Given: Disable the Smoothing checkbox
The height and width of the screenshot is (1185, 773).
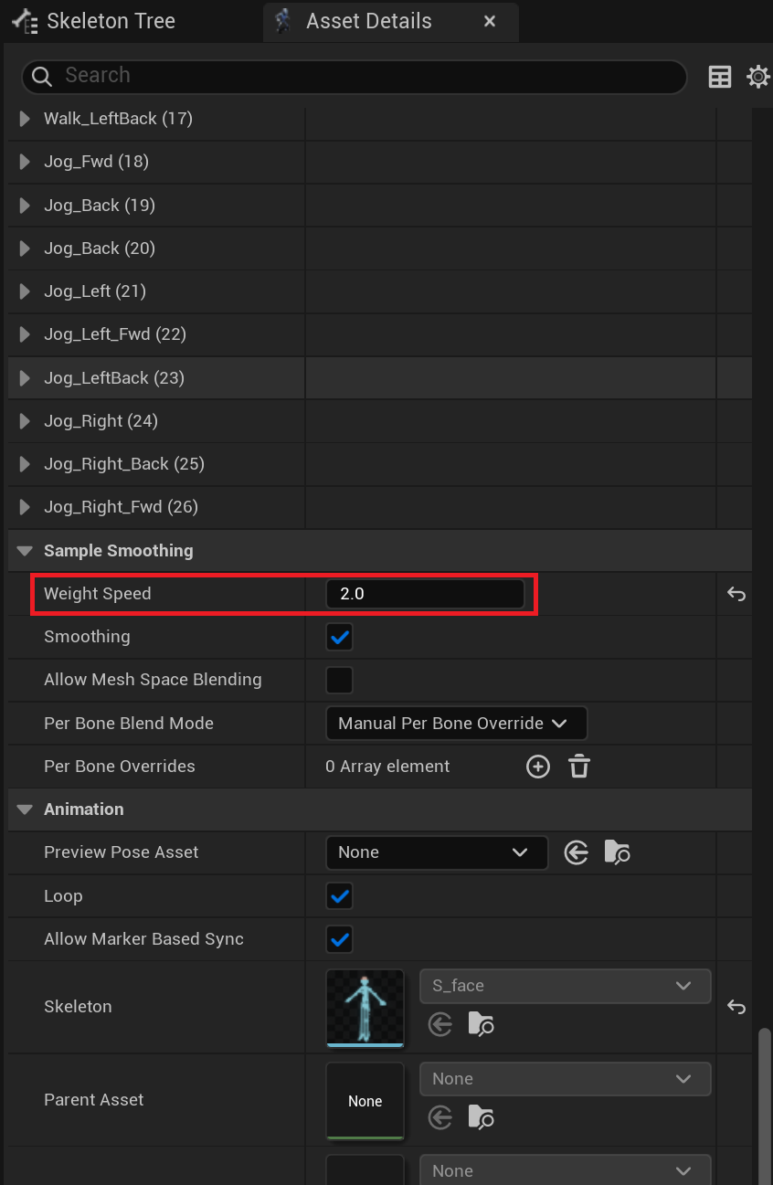Looking at the screenshot, I should click(x=340, y=638).
